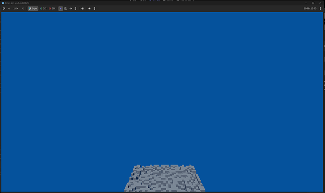
Task: Toggle Input selection mode off
Action: pyautogui.click(x=33, y=8)
